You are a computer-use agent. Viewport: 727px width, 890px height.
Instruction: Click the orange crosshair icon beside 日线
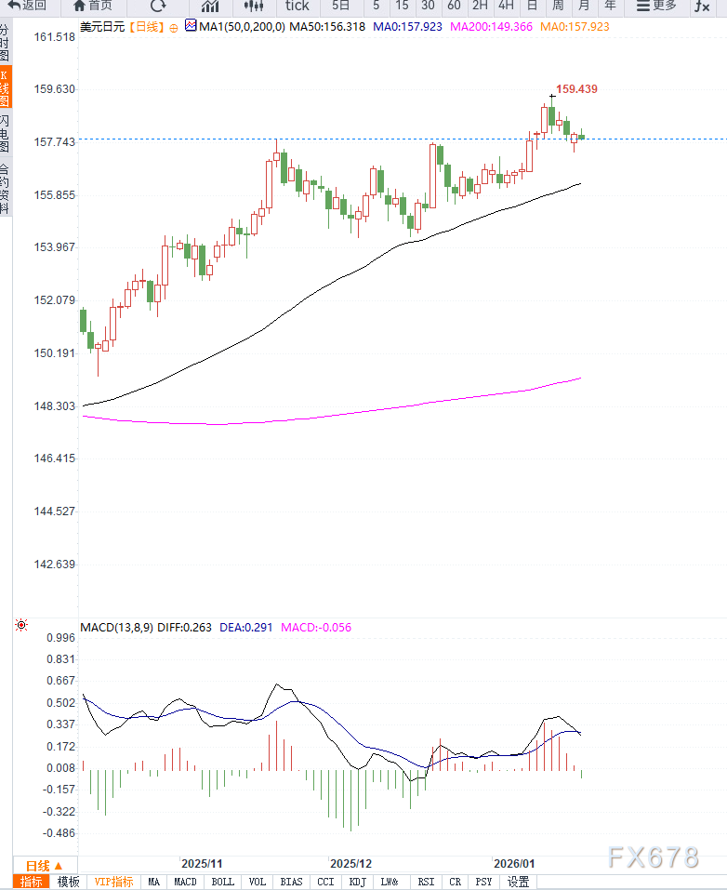coord(174,28)
